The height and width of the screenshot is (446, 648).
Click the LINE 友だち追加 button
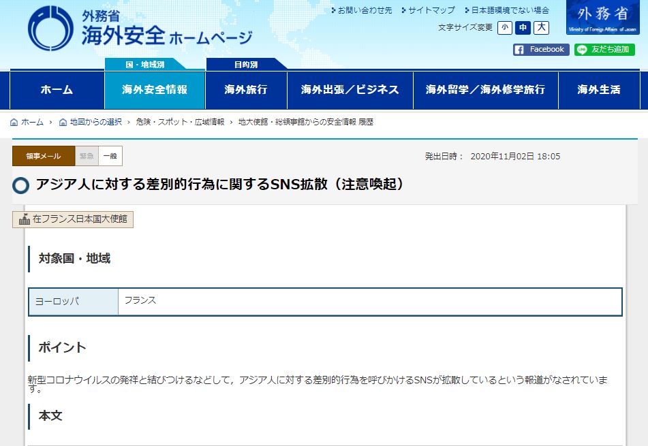(604, 50)
